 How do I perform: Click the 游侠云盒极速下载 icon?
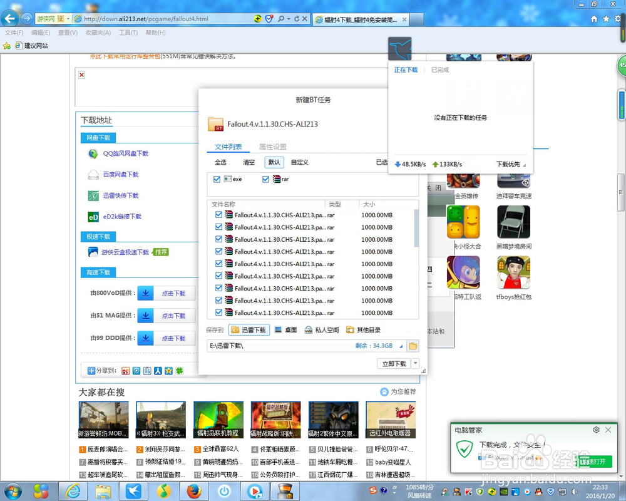coord(93,252)
